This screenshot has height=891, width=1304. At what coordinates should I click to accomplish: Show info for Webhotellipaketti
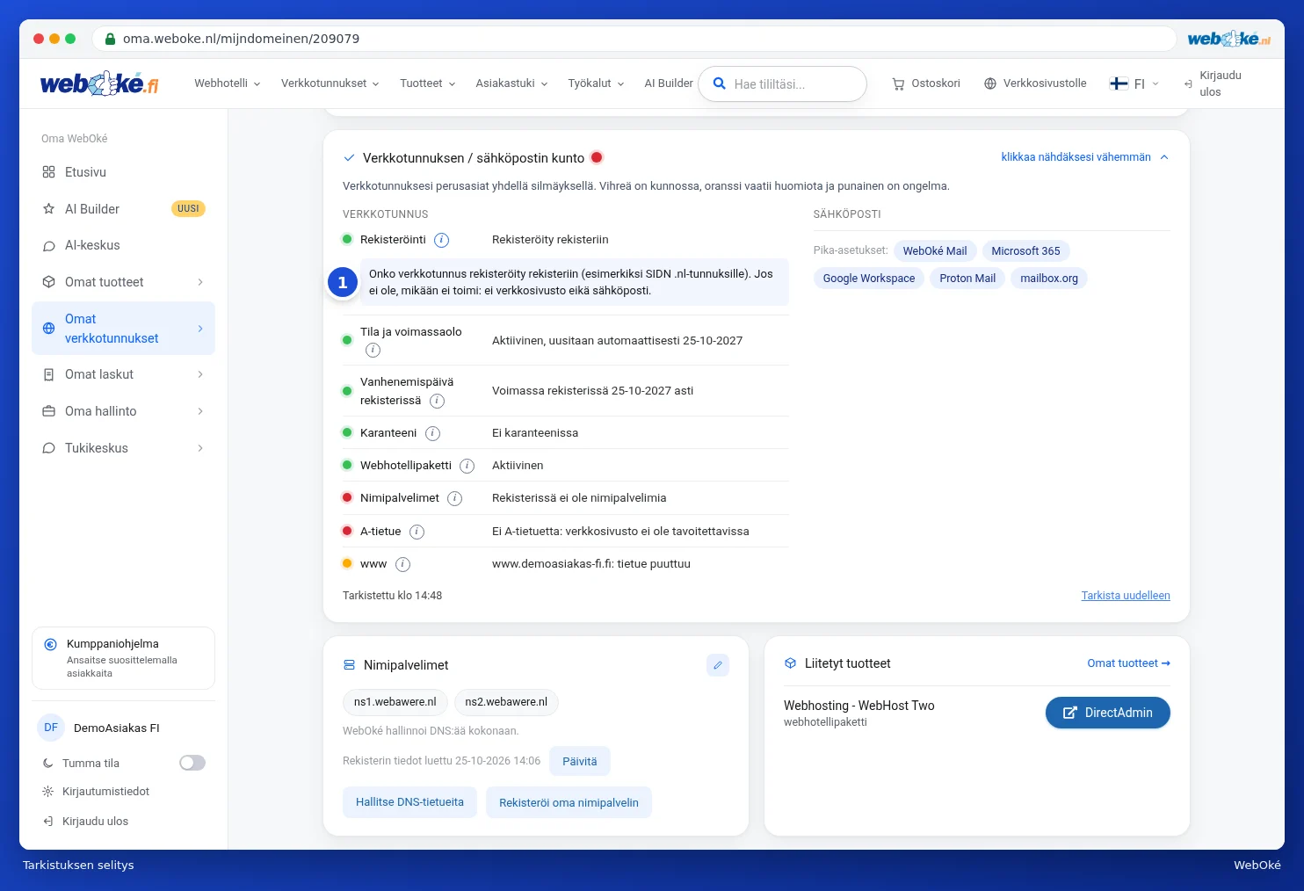pos(467,466)
